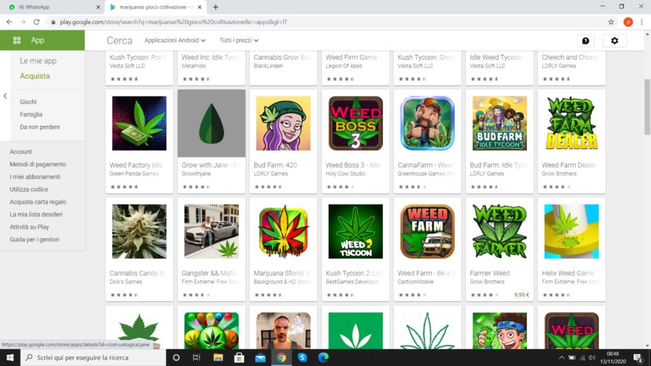
Task: Open I miei abbonamenti
Action: click(35, 177)
